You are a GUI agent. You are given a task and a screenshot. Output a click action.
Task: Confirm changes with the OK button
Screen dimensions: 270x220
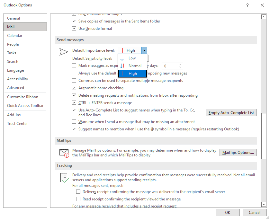(x=228, y=212)
